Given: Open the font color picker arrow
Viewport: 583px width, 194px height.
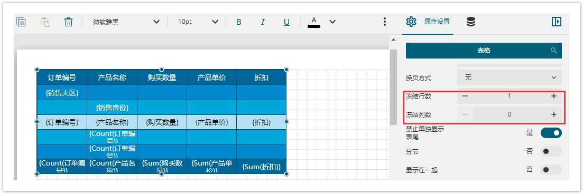Looking at the screenshot, I should 332,22.
